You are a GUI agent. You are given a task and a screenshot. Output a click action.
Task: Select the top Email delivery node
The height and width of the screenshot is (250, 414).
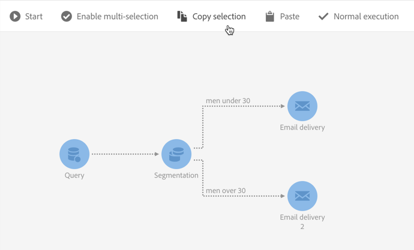coord(302,106)
